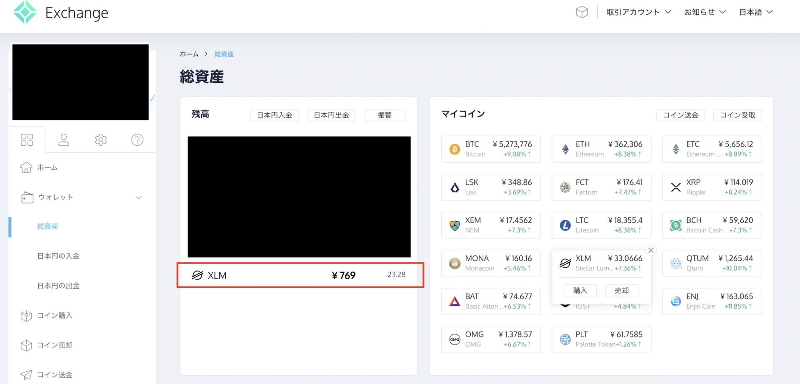
Task: Go to コイン購入 in the sidebar
Action: [55, 316]
